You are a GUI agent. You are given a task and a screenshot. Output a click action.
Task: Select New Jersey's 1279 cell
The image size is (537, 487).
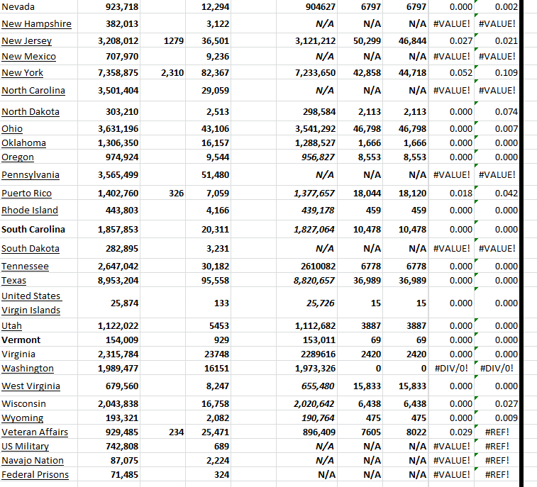click(162, 40)
